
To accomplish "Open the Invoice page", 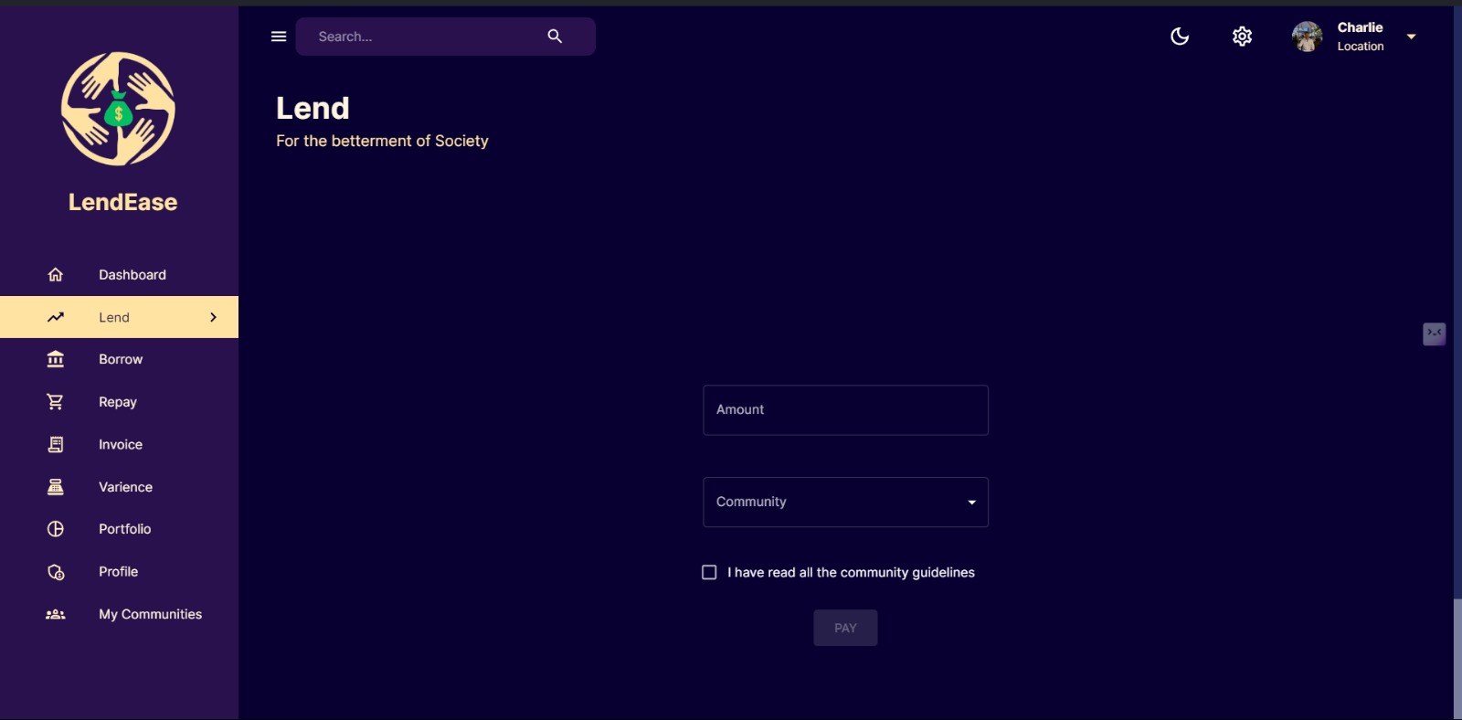I will tap(119, 444).
